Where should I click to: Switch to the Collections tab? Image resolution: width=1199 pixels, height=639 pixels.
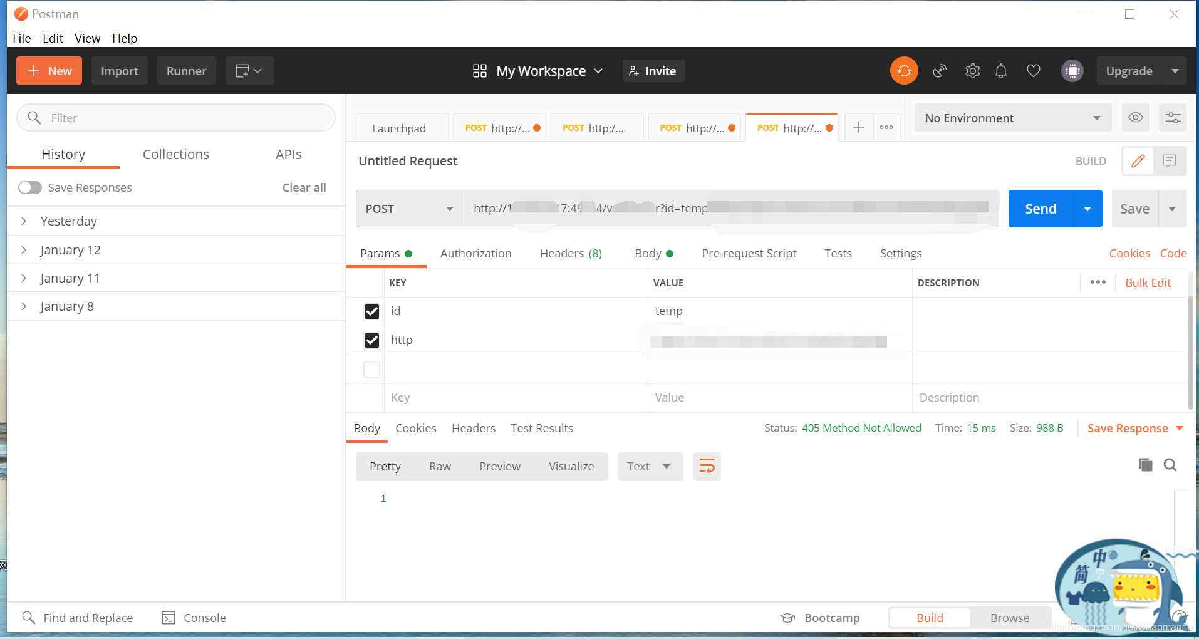(175, 155)
